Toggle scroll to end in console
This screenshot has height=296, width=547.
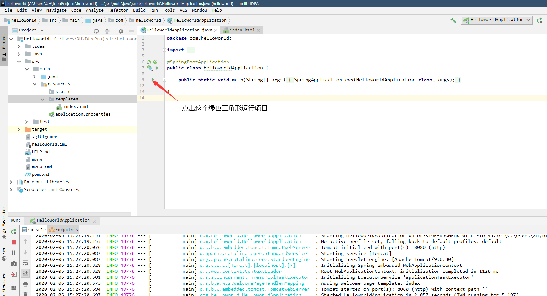click(x=25, y=273)
